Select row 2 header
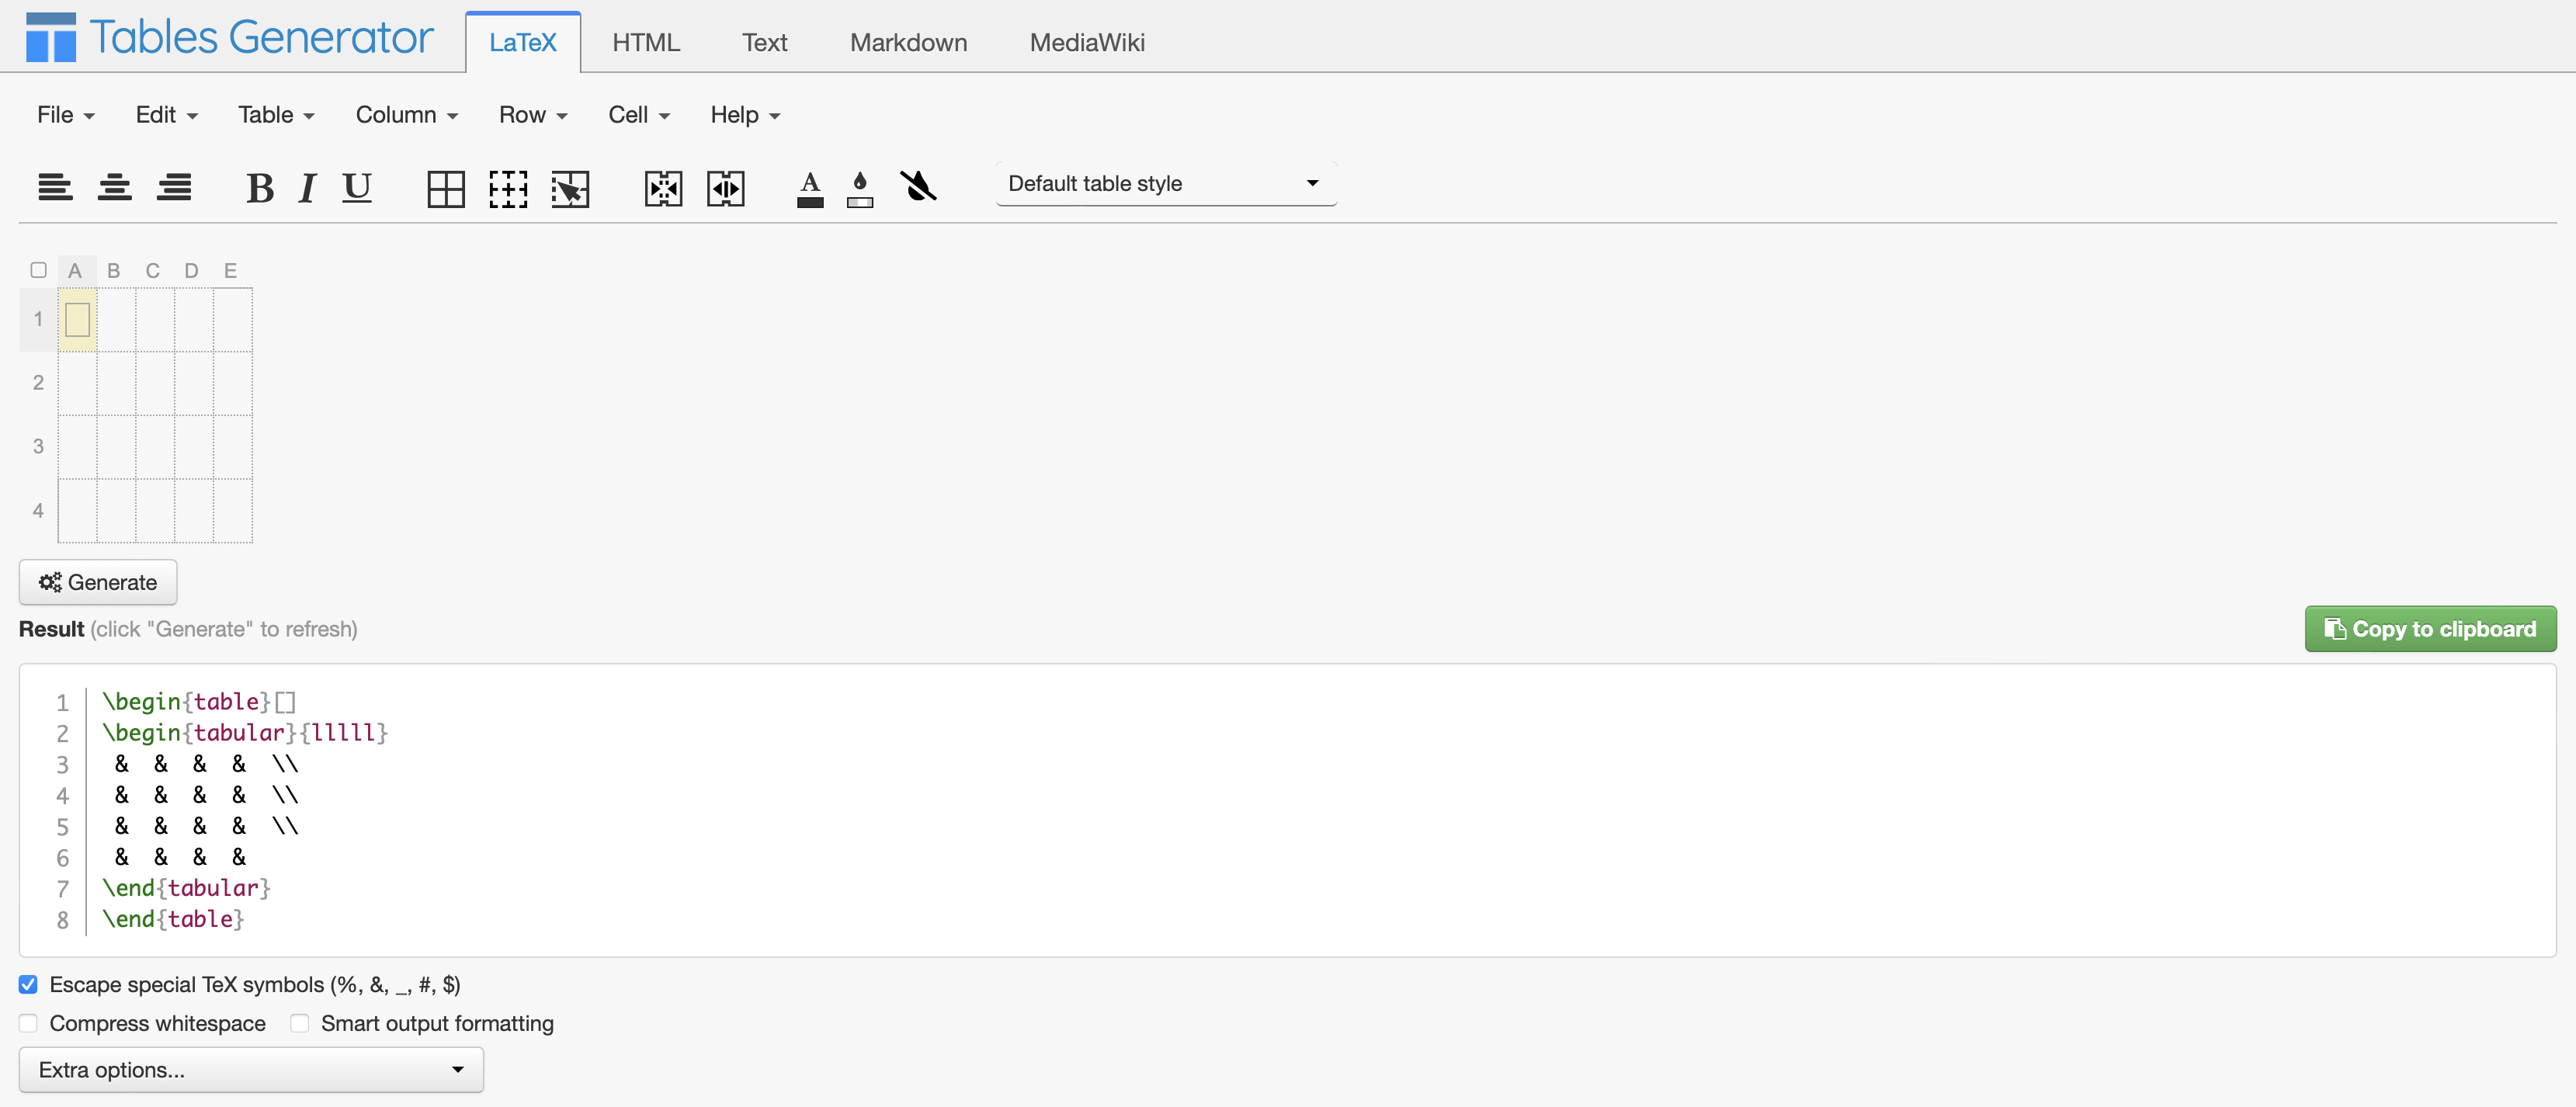 (x=38, y=383)
